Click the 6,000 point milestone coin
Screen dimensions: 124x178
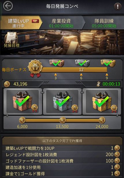pyautogui.click(x=22, y=120)
